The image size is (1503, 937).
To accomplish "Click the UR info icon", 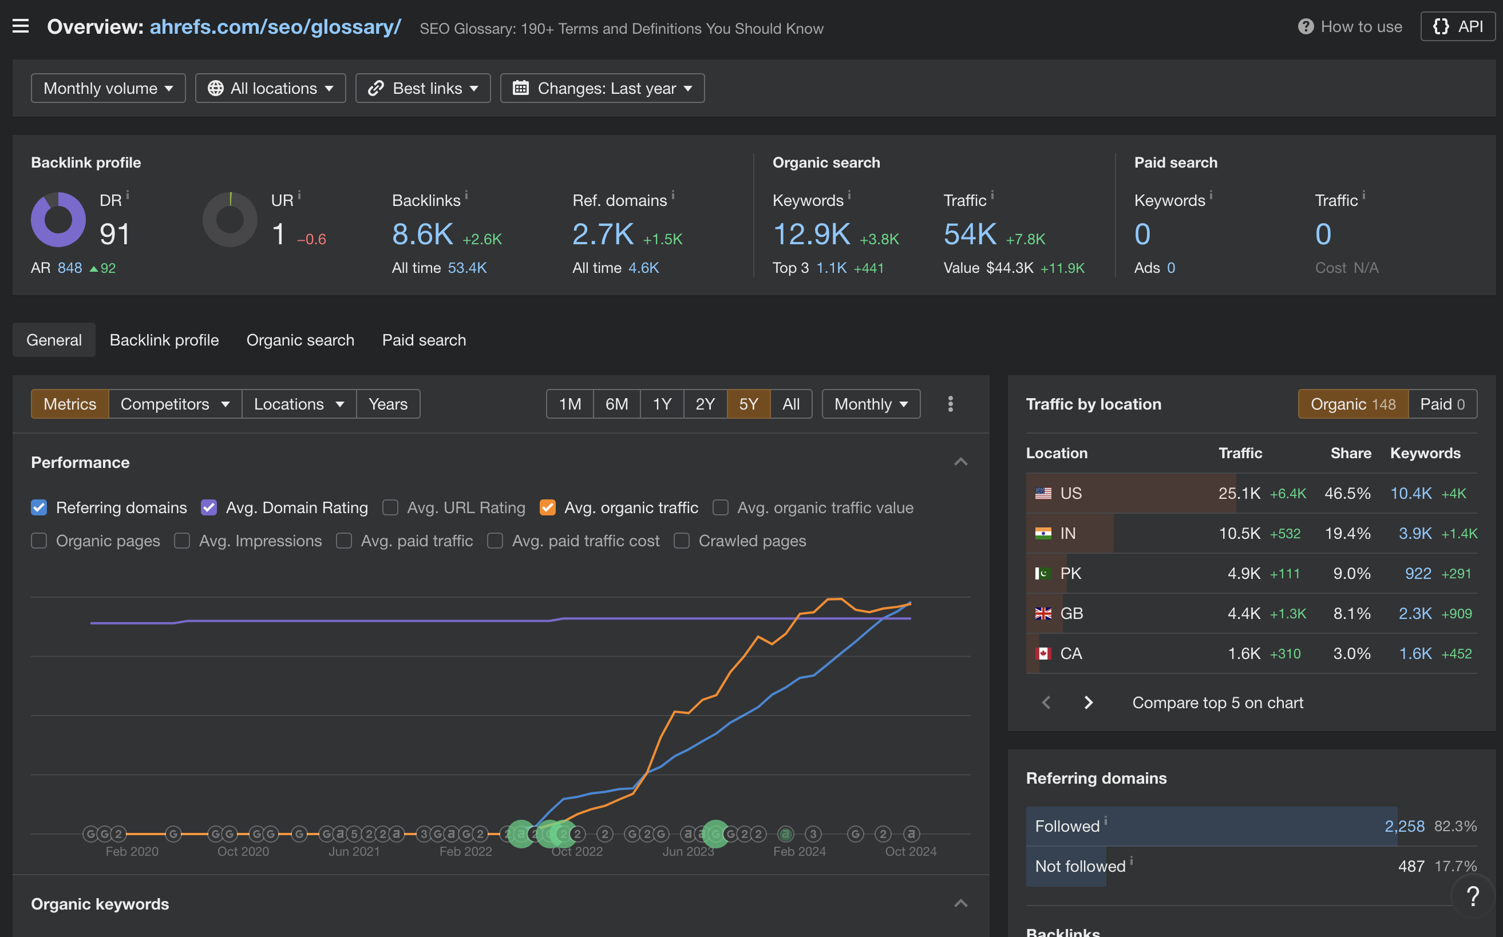I will pos(299,195).
